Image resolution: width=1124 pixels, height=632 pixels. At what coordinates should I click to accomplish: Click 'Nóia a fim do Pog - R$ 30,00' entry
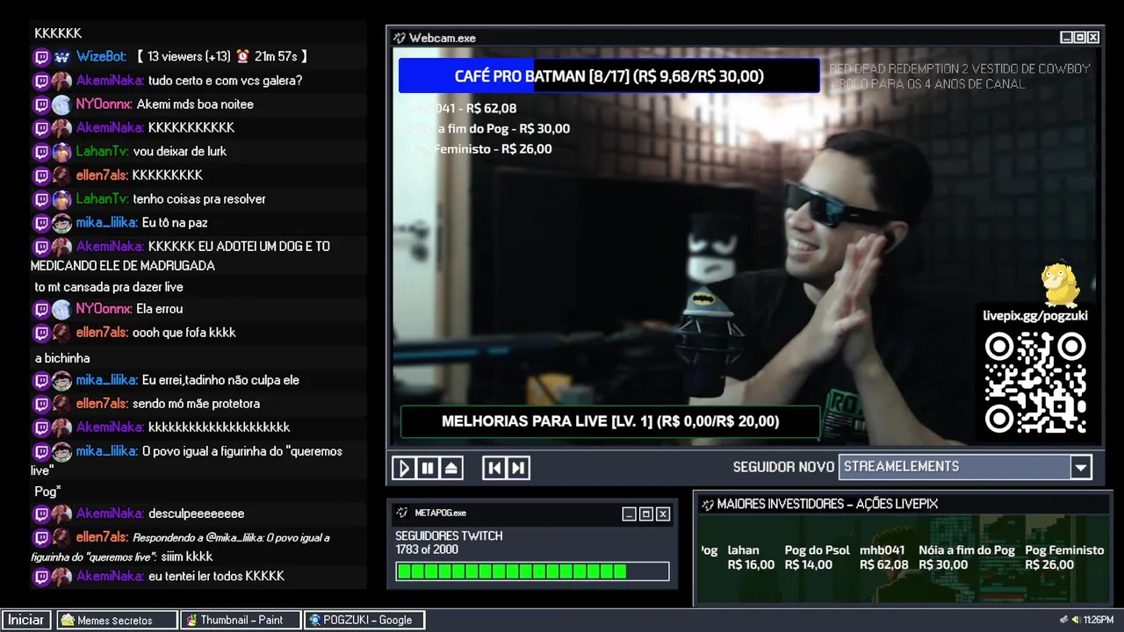[x=489, y=129]
